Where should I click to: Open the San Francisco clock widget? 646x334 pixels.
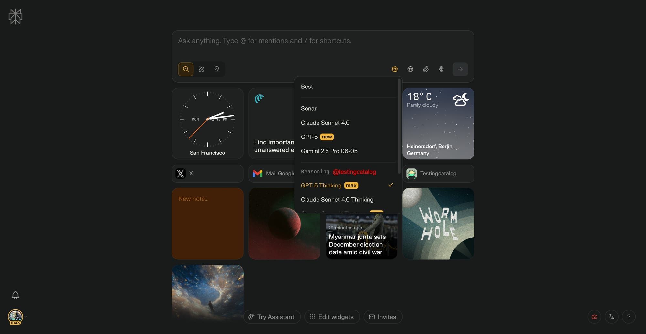pos(207,124)
